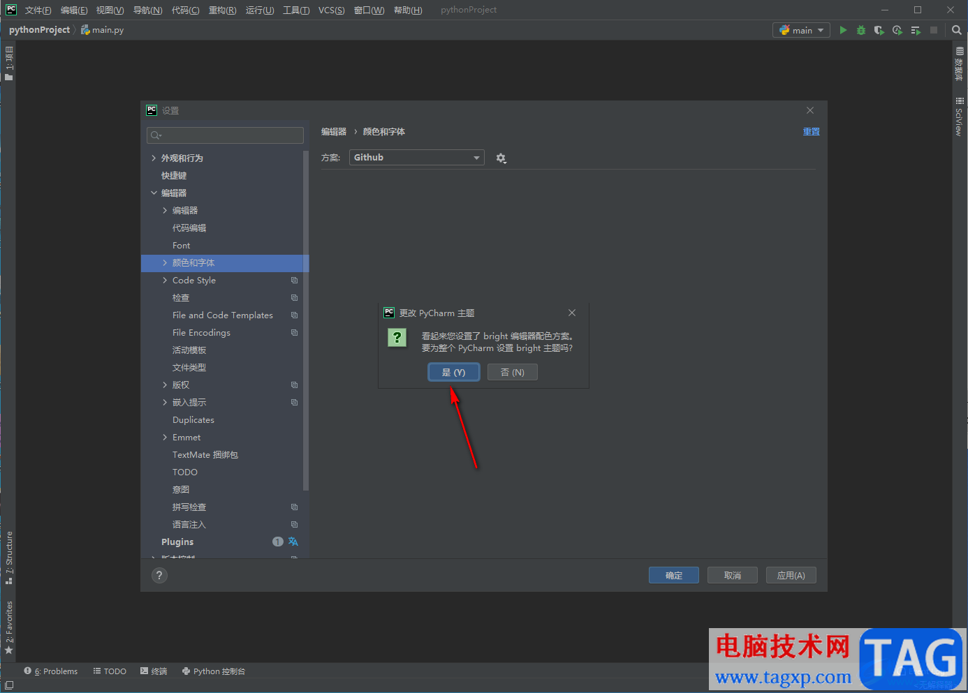The height and width of the screenshot is (693, 968).
Task: Close the 设置 settings dialog
Action: 810,110
